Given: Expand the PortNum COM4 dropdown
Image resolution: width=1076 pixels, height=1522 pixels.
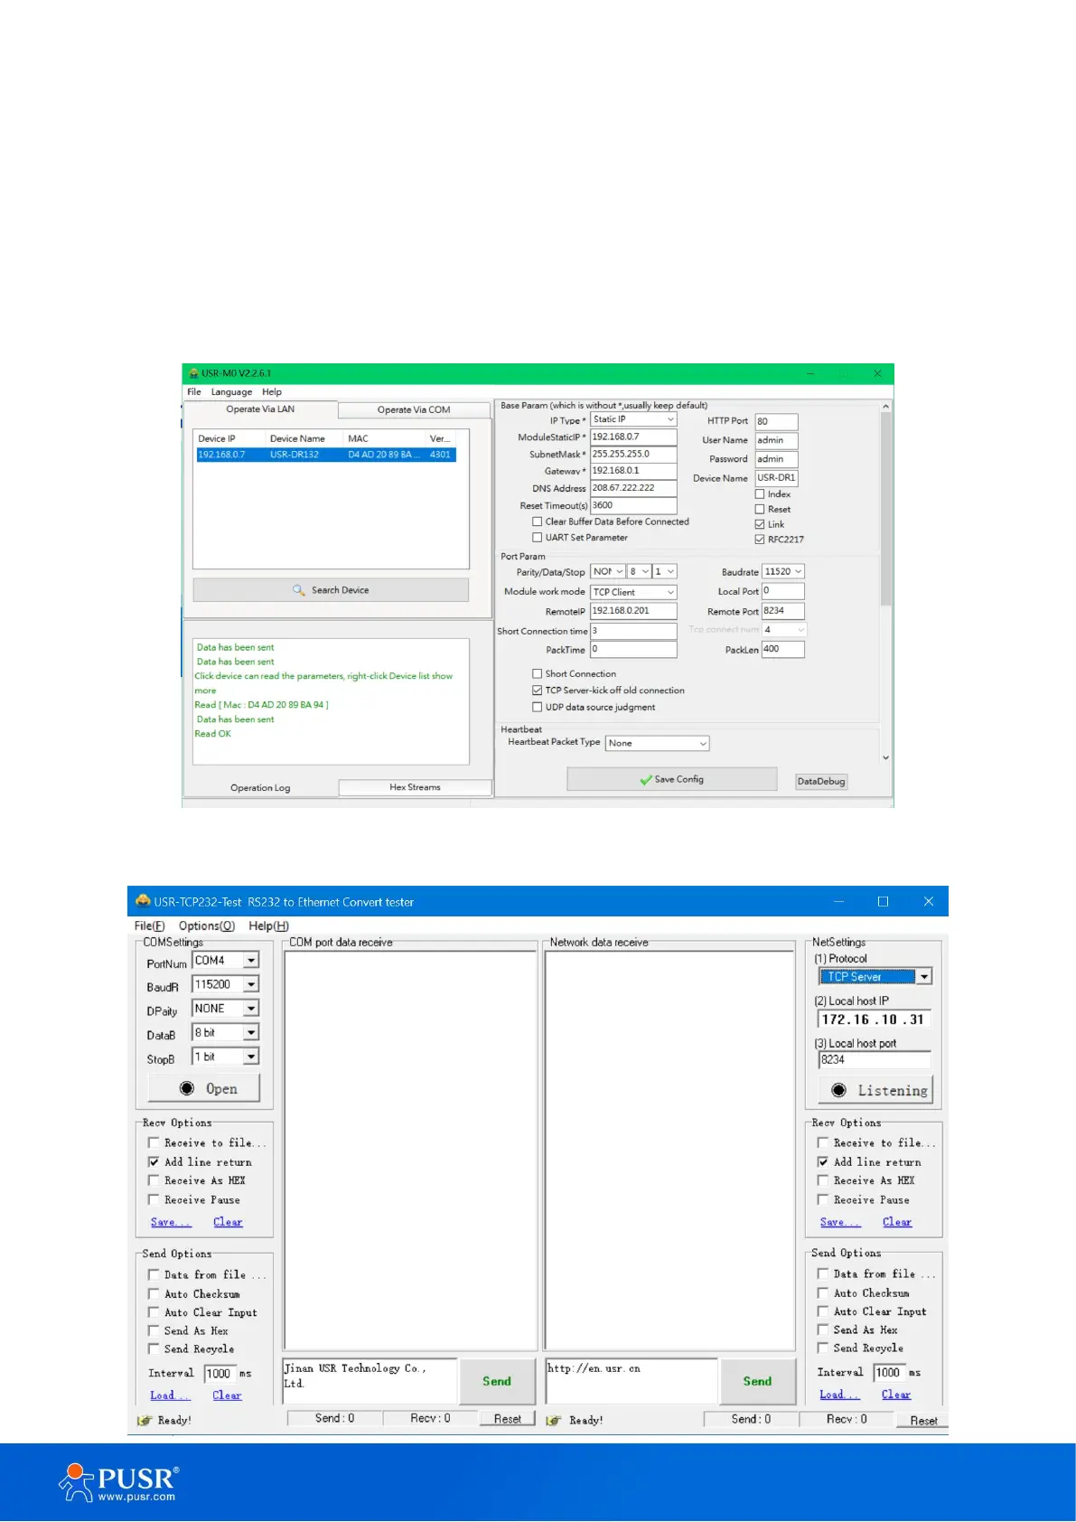Looking at the screenshot, I should coord(251,961).
